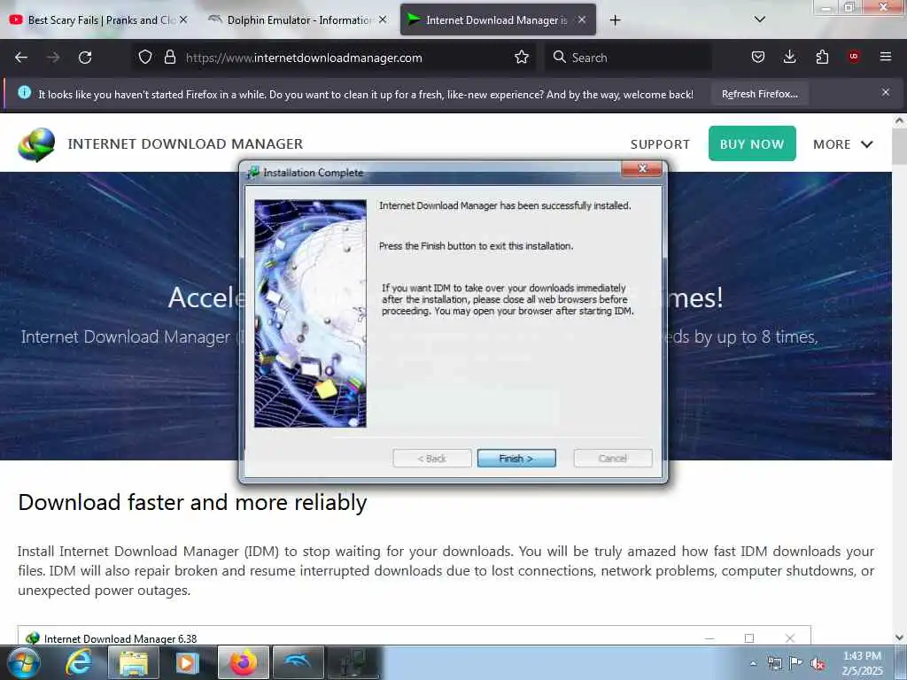Click page scrollbar up arrow
The image size is (907, 680).
[899, 120]
